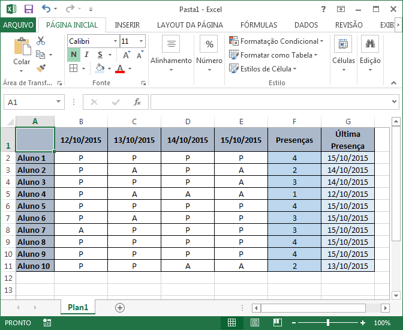Open underline style dropdown arrow
Viewport: 403px width, 330px height.
pos(110,55)
